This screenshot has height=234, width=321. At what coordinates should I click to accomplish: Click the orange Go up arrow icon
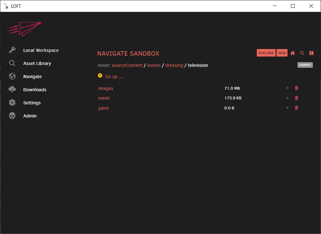pos(100,75)
